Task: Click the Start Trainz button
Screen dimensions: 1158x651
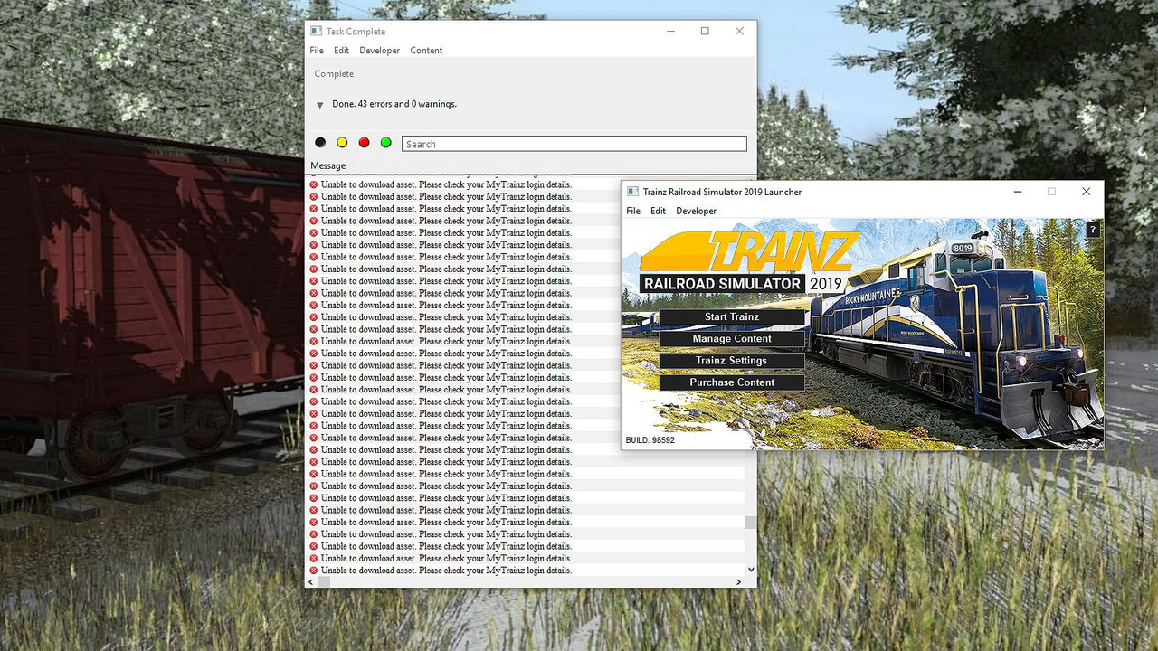Action: coord(732,317)
